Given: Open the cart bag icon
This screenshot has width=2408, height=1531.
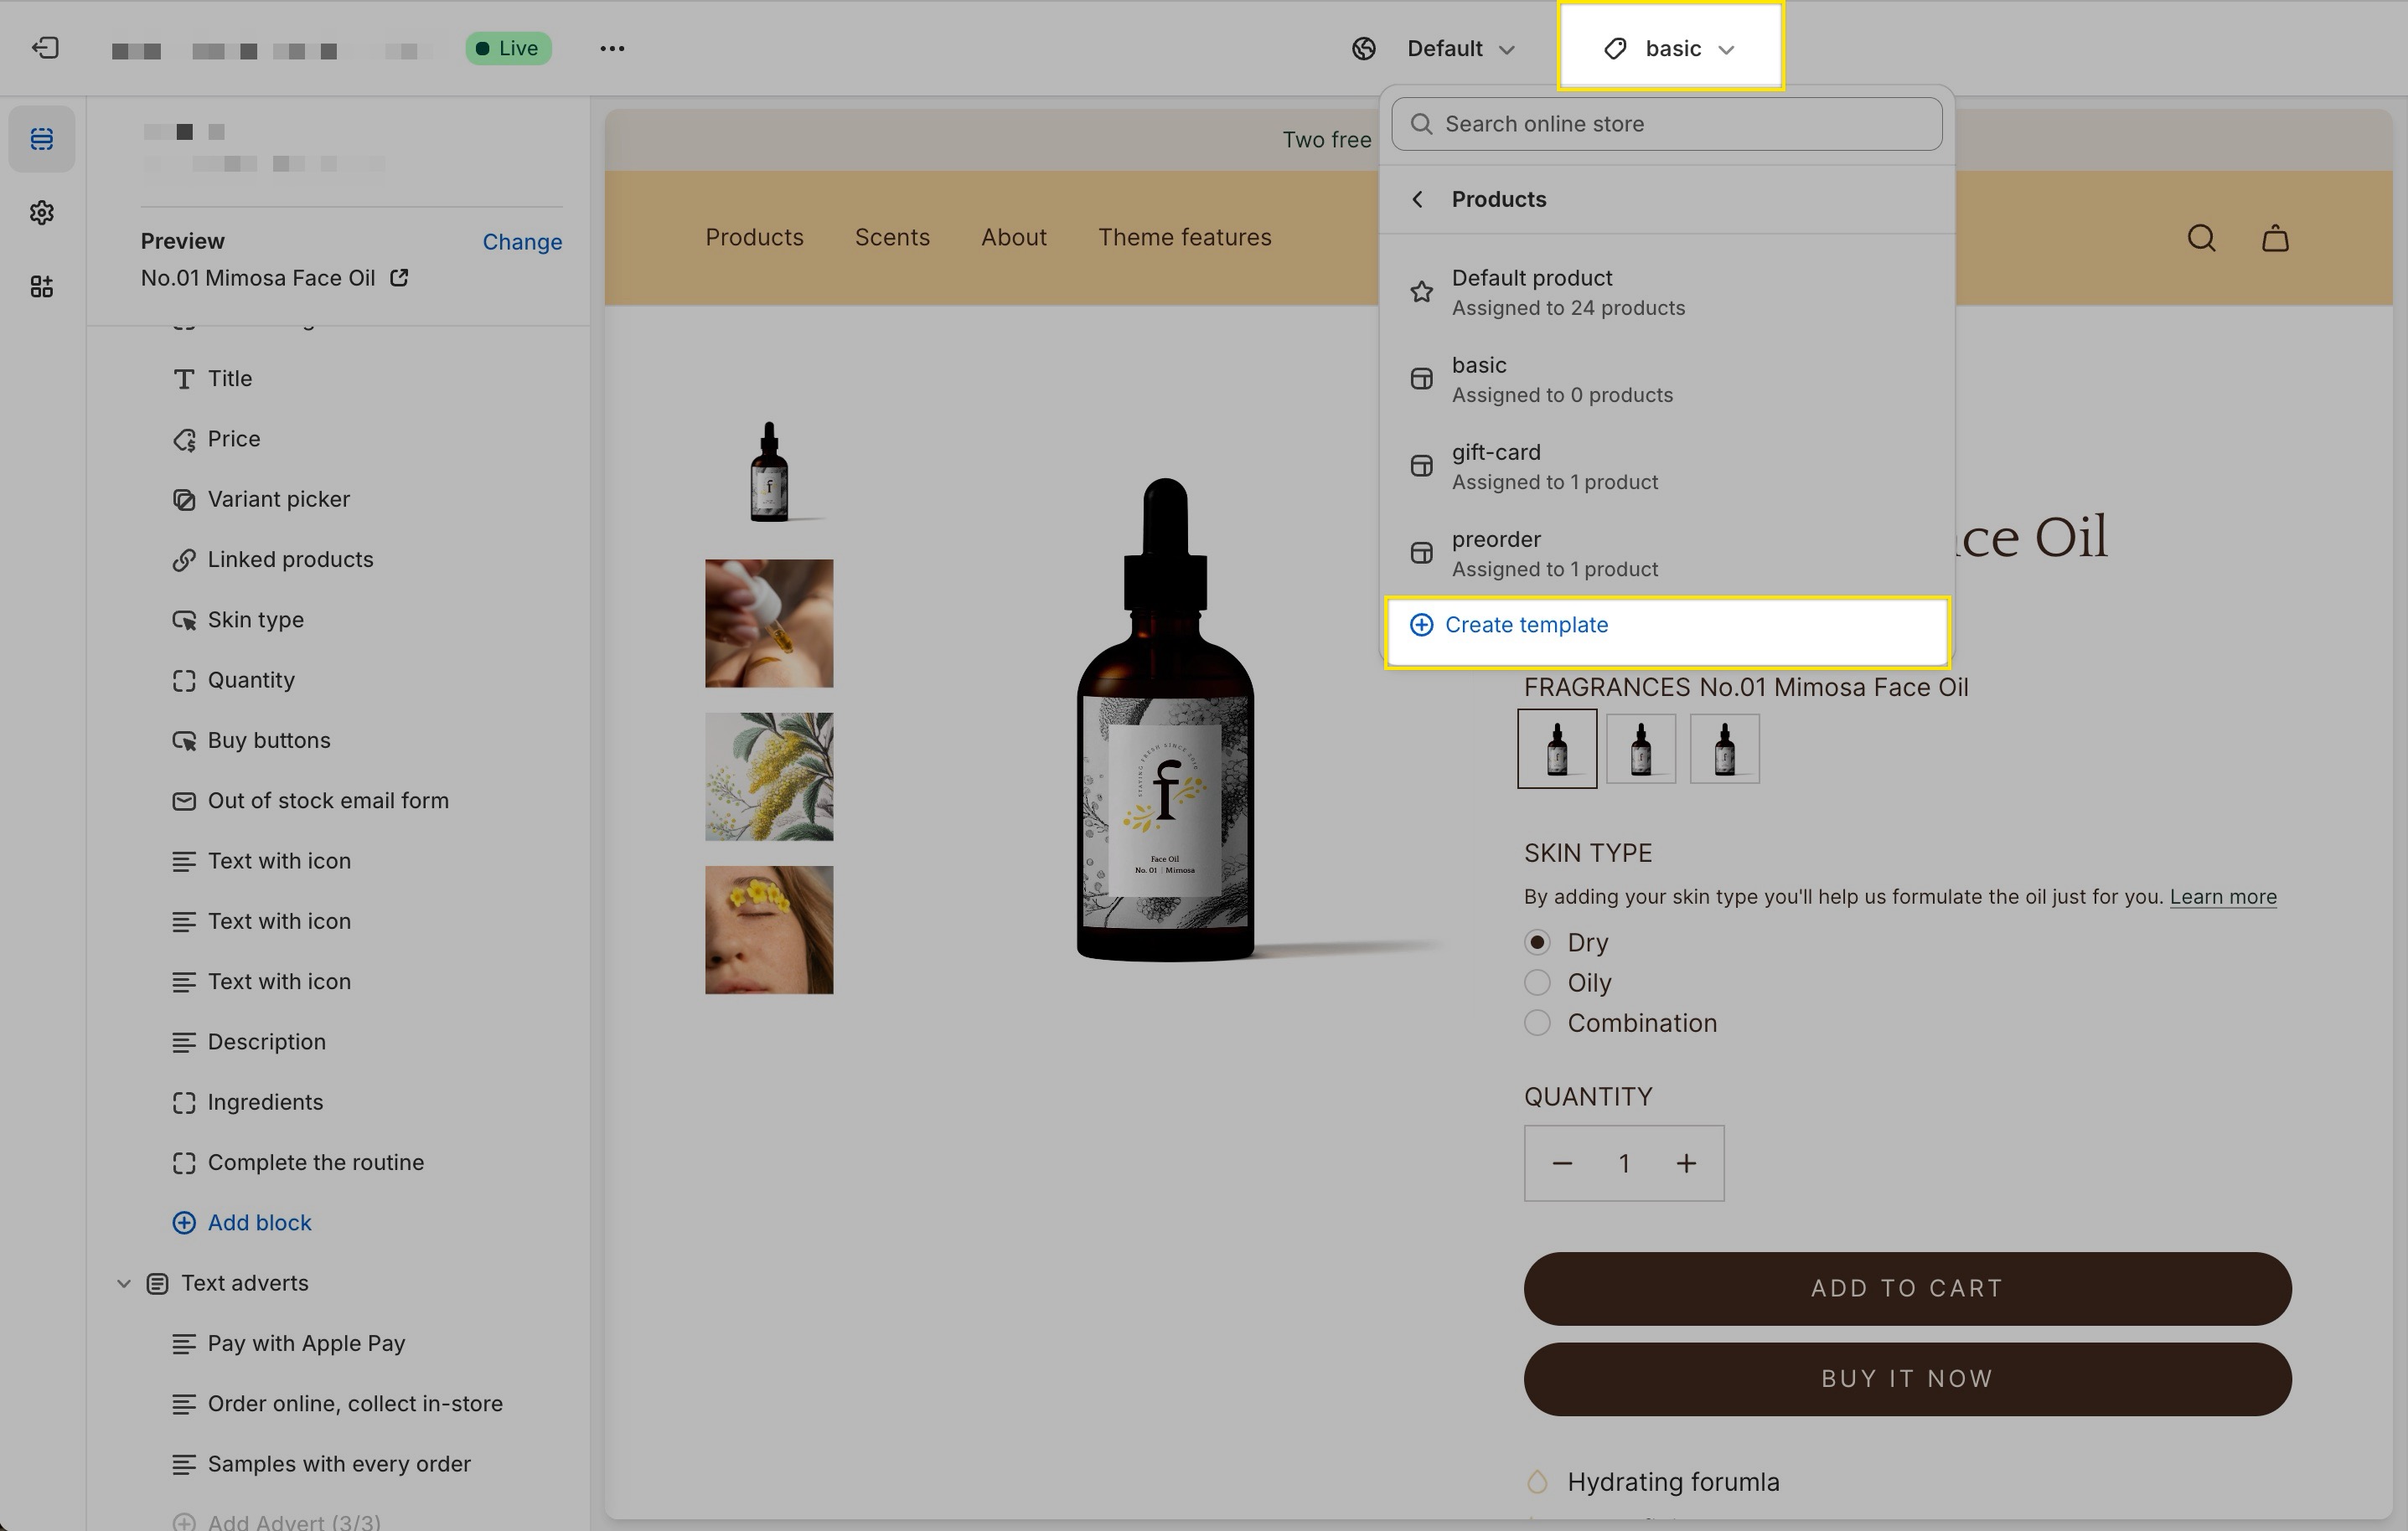Looking at the screenshot, I should click(x=2275, y=238).
